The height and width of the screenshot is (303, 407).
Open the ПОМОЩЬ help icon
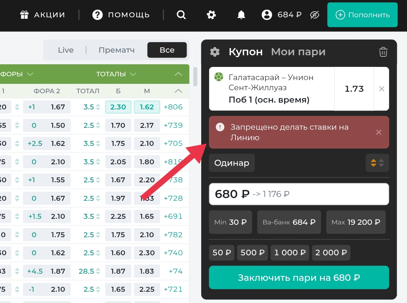pyautogui.click(x=97, y=15)
